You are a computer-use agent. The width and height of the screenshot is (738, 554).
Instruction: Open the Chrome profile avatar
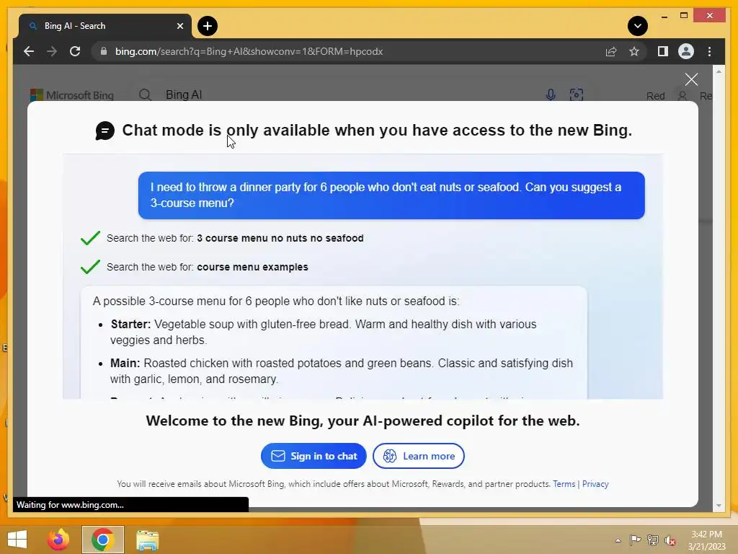(686, 51)
